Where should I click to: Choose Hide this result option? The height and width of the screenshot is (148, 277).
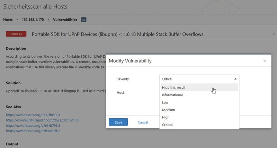[x=199, y=87]
